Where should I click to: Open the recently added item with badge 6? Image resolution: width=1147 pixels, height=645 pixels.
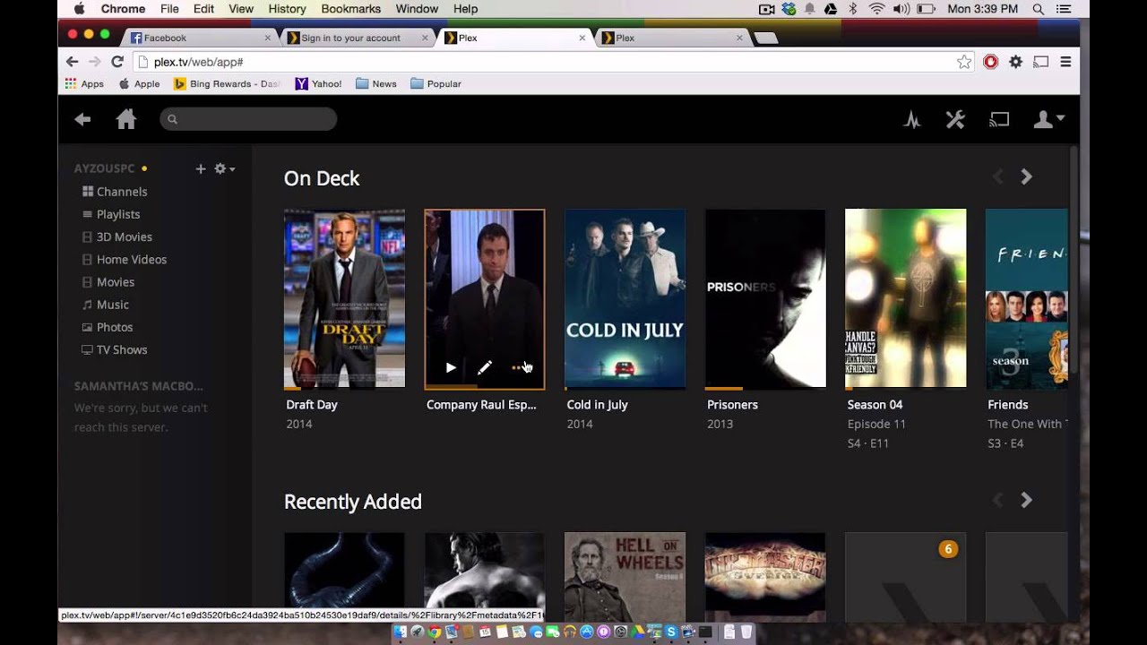905,577
